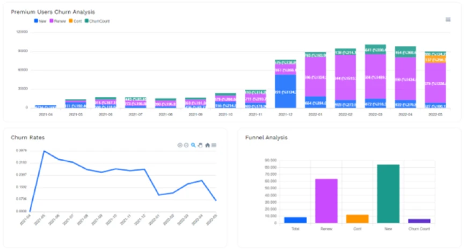Activate selection zoom magnifier in Churn Rates
466x250 pixels.
193,145
